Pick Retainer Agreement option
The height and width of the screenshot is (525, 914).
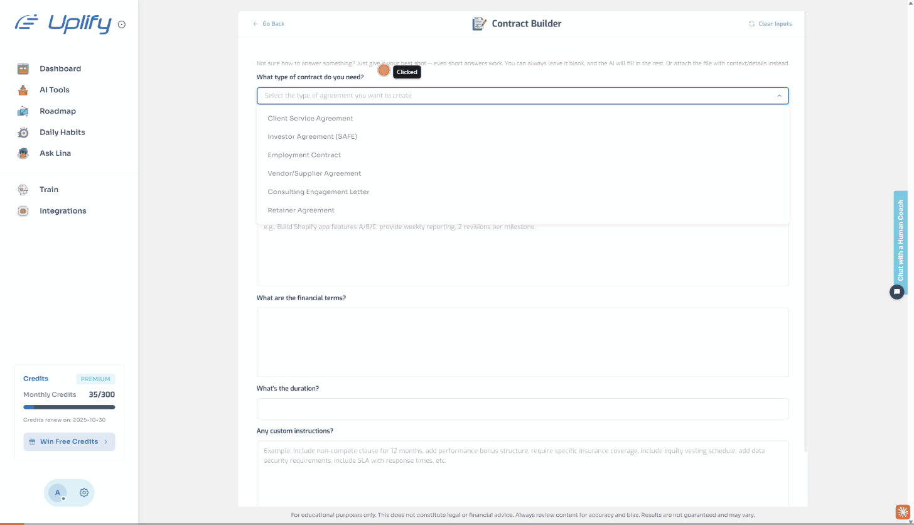tap(301, 210)
